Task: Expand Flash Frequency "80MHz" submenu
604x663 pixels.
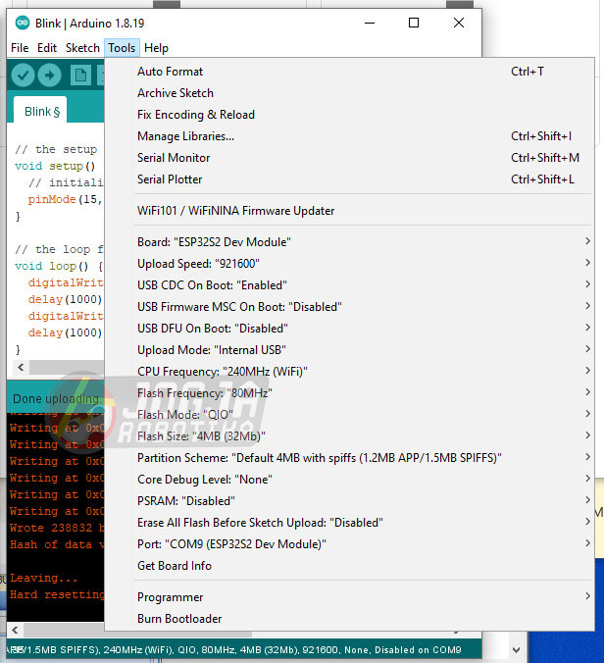Action: 349,393
